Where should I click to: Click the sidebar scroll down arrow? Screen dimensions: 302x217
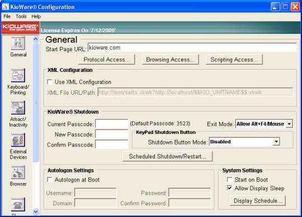pyautogui.click(x=36, y=211)
